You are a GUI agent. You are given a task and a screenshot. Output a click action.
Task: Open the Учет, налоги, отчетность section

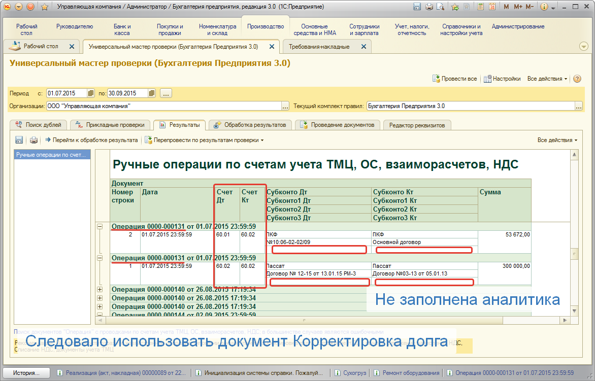412,29
